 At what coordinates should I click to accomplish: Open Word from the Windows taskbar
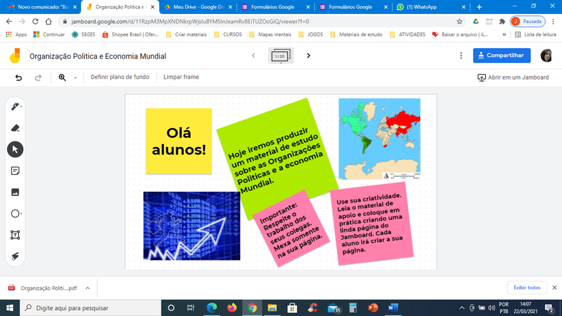pyautogui.click(x=393, y=308)
